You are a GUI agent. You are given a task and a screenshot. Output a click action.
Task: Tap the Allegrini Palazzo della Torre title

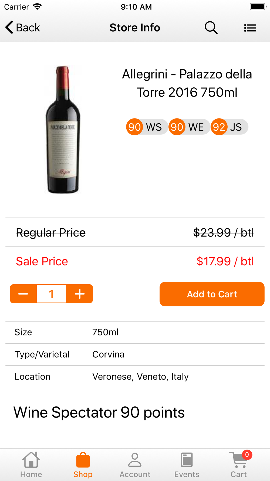[187, 83]
